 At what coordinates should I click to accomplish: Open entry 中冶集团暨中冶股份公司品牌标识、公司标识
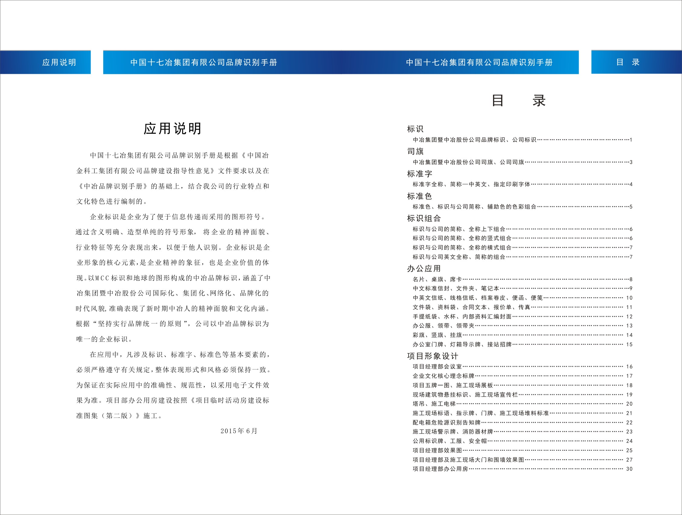point(523,140)
